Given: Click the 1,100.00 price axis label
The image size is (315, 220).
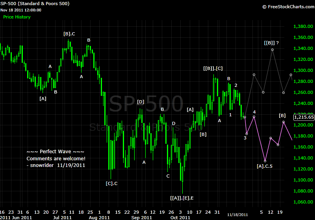Looking at the screenshot, I should pos(303,180).
